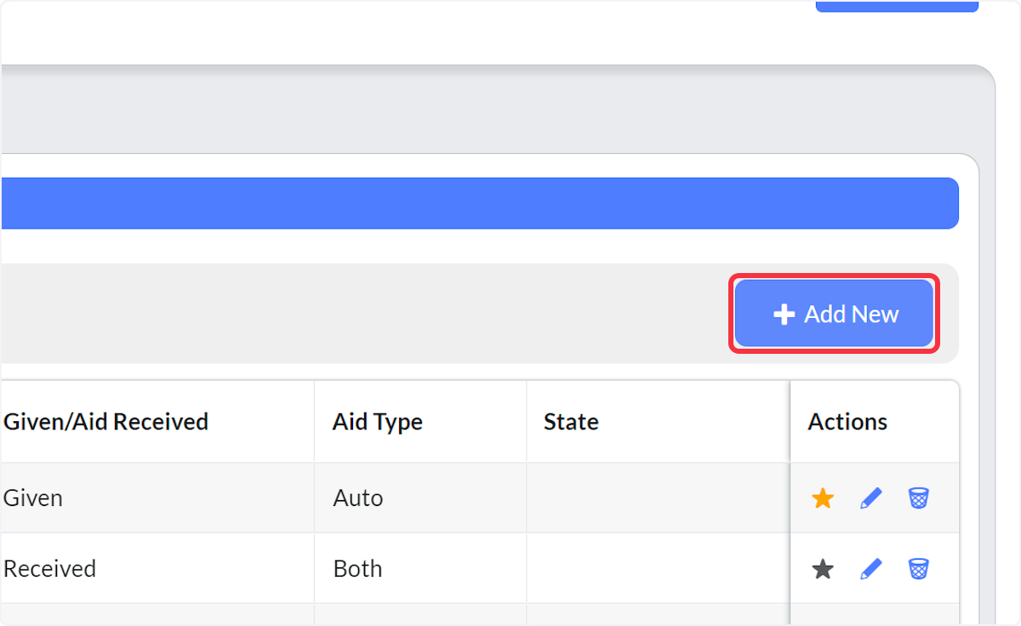Screen dimensions: 1021x626
Task: Select the 'Given' cell
Action: (157, 498)
